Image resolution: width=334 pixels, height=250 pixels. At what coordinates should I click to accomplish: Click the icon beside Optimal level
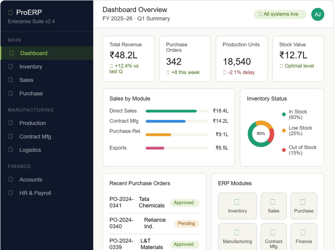pyautogui.click(x=281, y=66)
